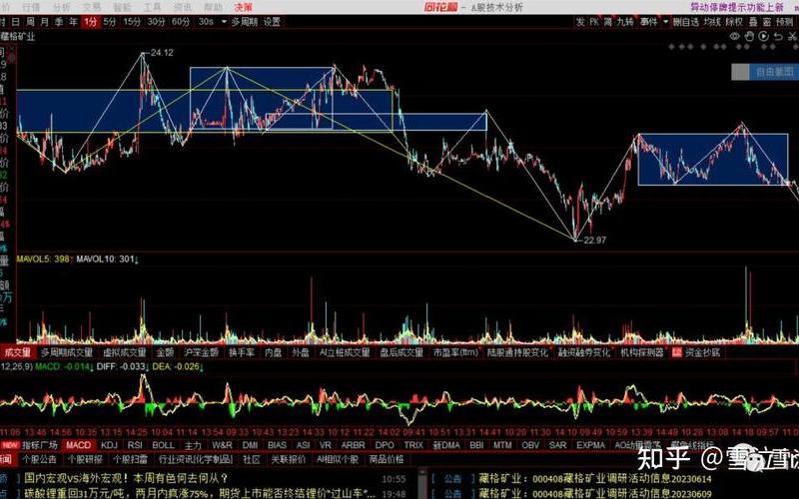Toggle the 九转 indicator button
The image size is (799, 499).
point(625,22)
